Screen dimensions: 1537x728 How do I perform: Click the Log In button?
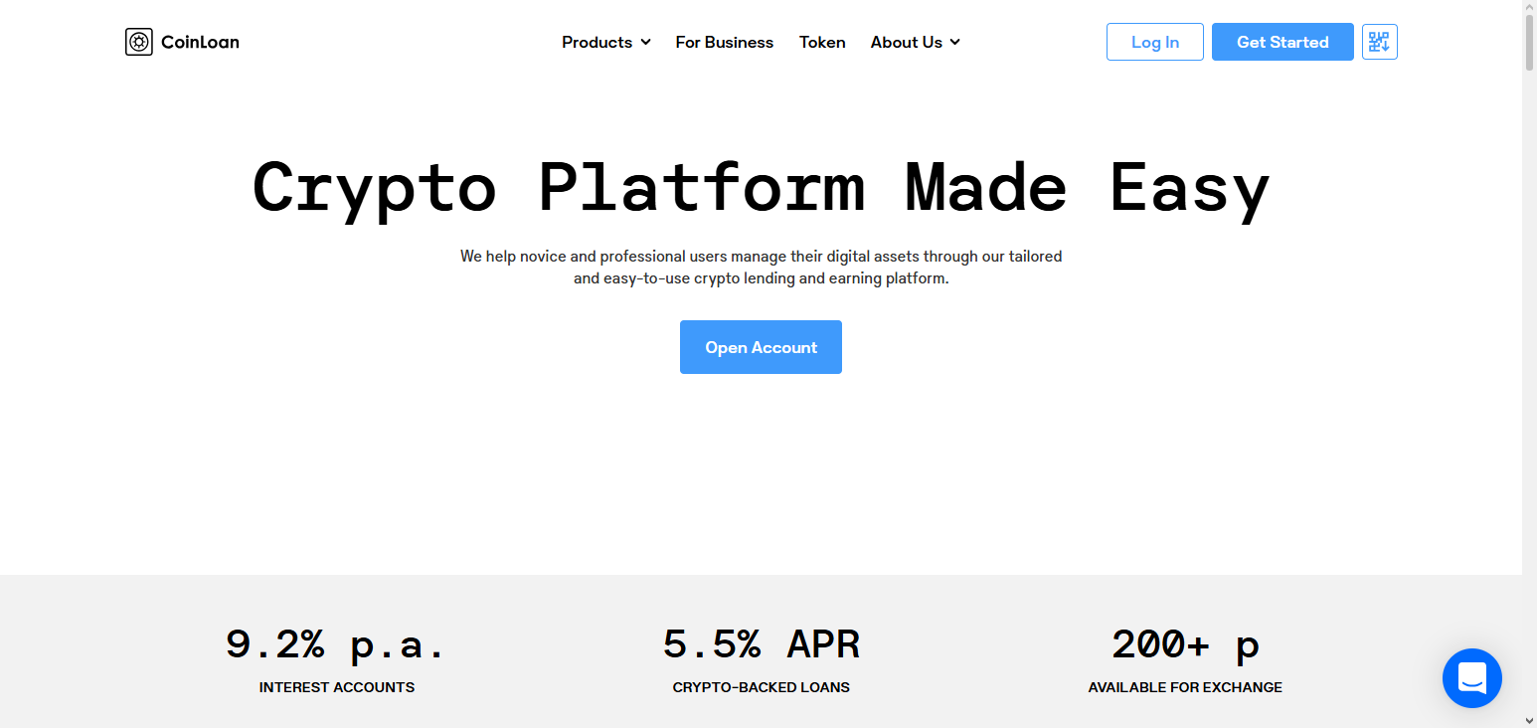(1155, 42)
